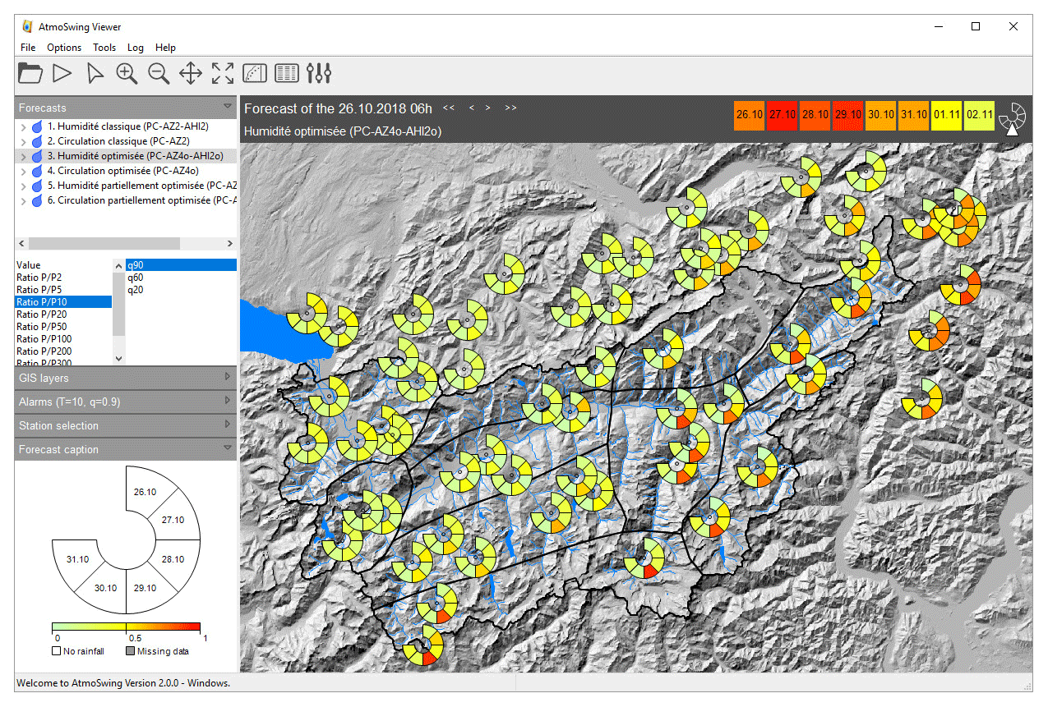
Task: Expand the Station selection panel
Action: coord(126,425)
